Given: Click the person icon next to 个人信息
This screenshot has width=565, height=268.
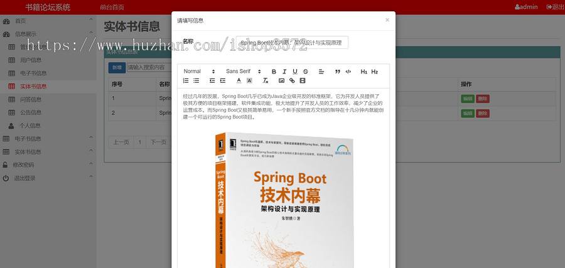Looking at the screenshot, I should pyautogui.click(x=11, y=126).
